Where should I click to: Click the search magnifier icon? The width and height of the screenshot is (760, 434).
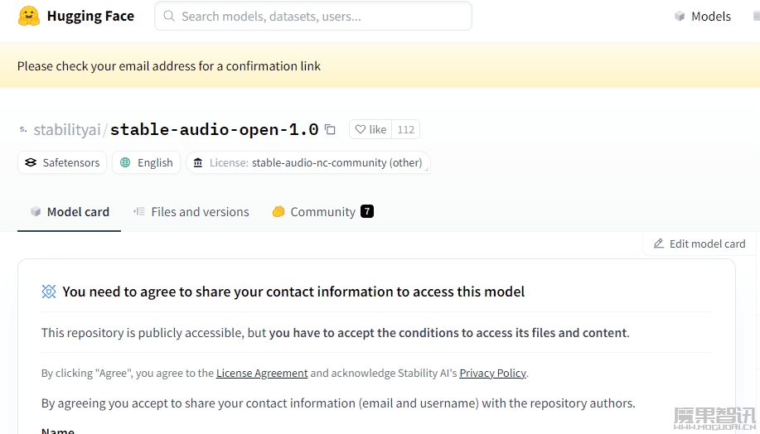169,16
